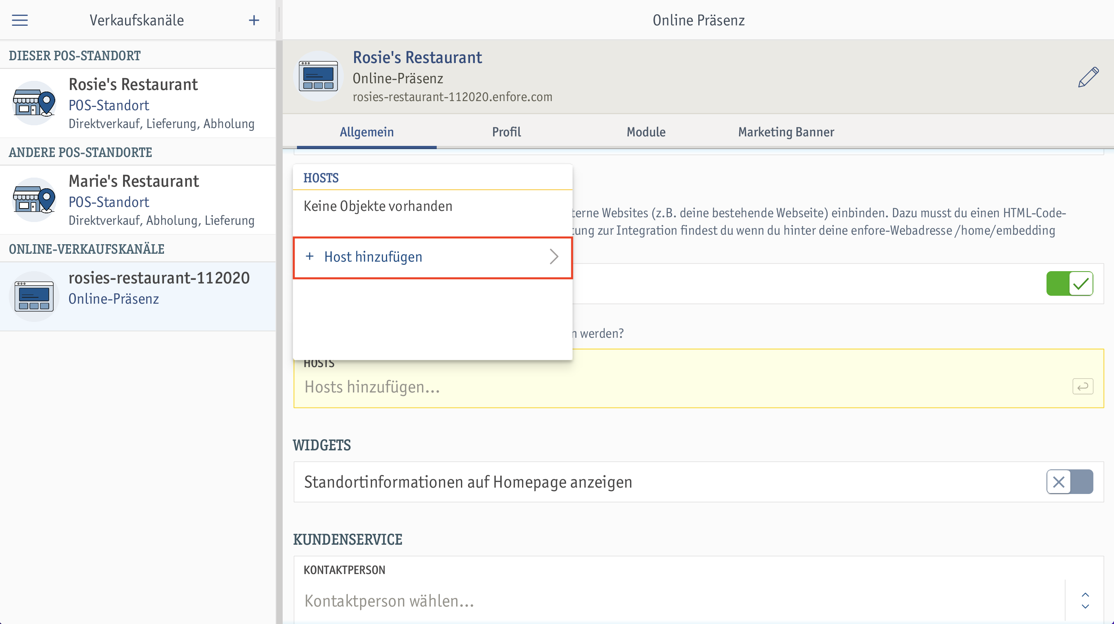Switch to the Allgemein tab
The image size is (1114, 624).
(367, 132)
